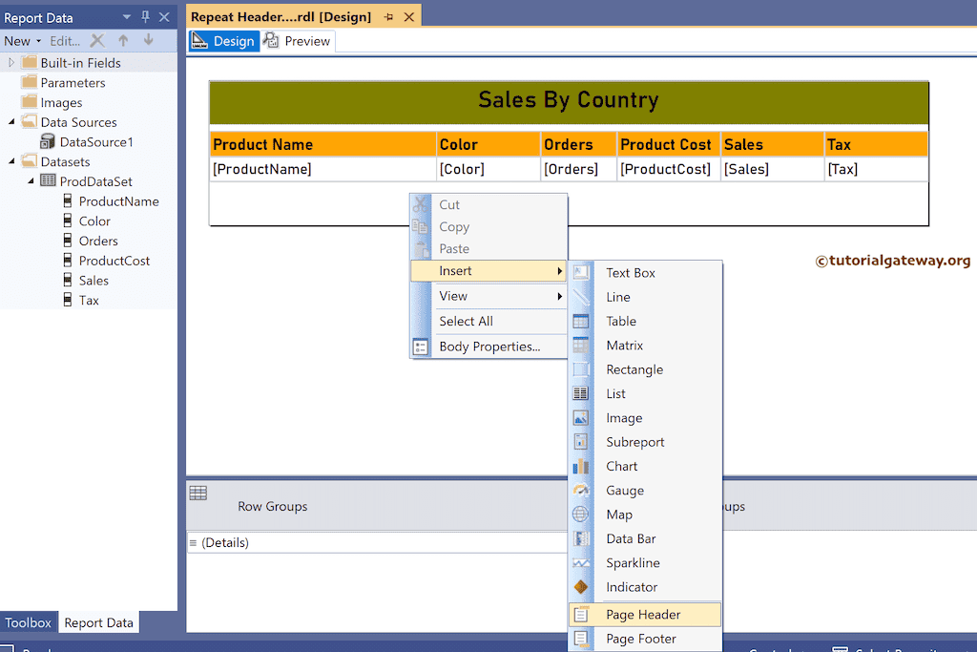
Task: Click the delete X icon in Report Data toolbar
Action: (97, 41)
